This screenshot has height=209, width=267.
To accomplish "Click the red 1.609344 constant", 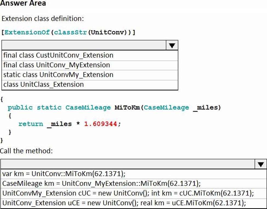I will 101,124.
